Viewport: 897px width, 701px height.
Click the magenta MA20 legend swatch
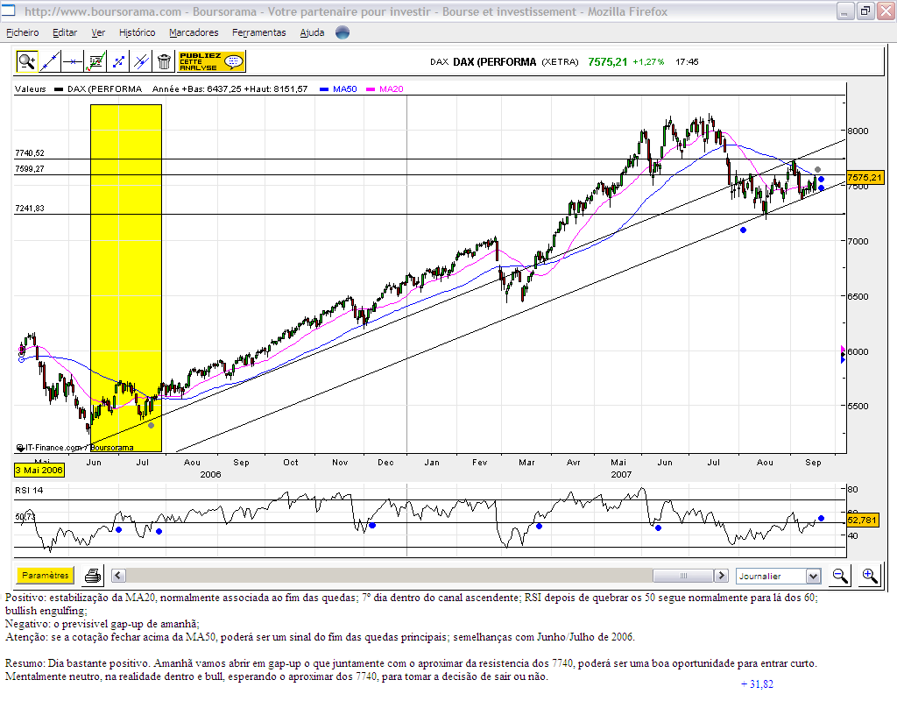click(x=371, y=89)
